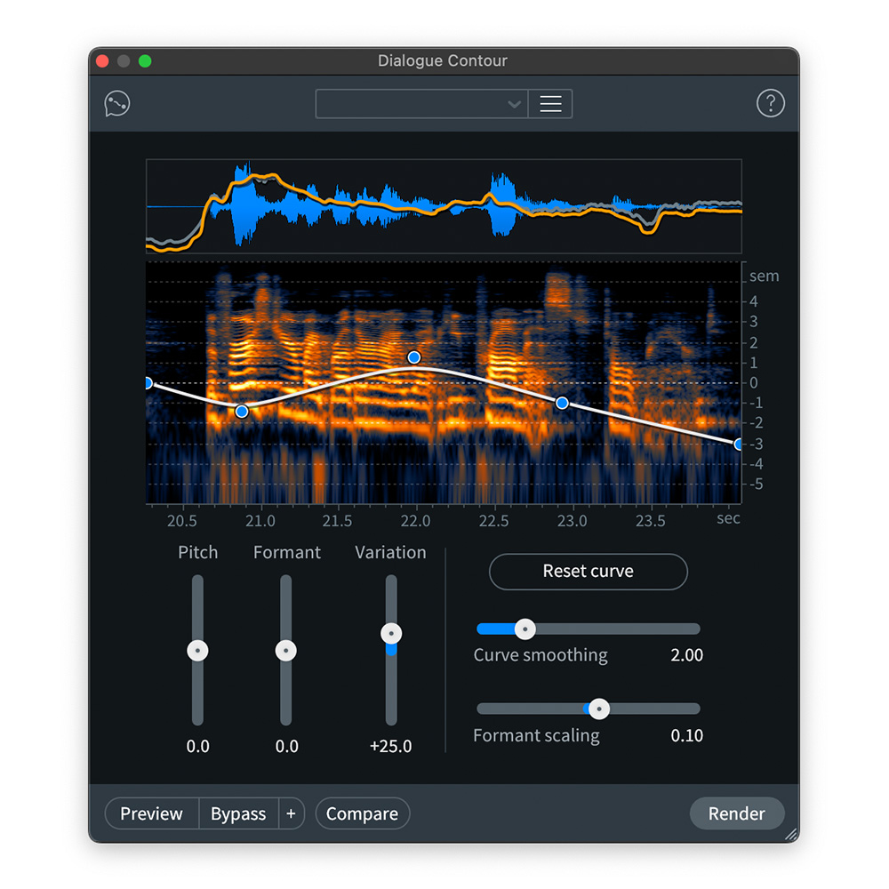The height and width of the screenshot is (889, 889).
Task: Select Compare to audition settings
Action: point(362,813)
